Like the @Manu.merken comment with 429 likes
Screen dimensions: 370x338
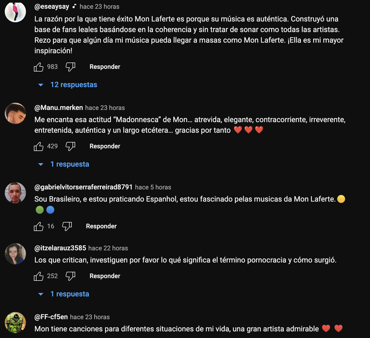coord(39,146)
